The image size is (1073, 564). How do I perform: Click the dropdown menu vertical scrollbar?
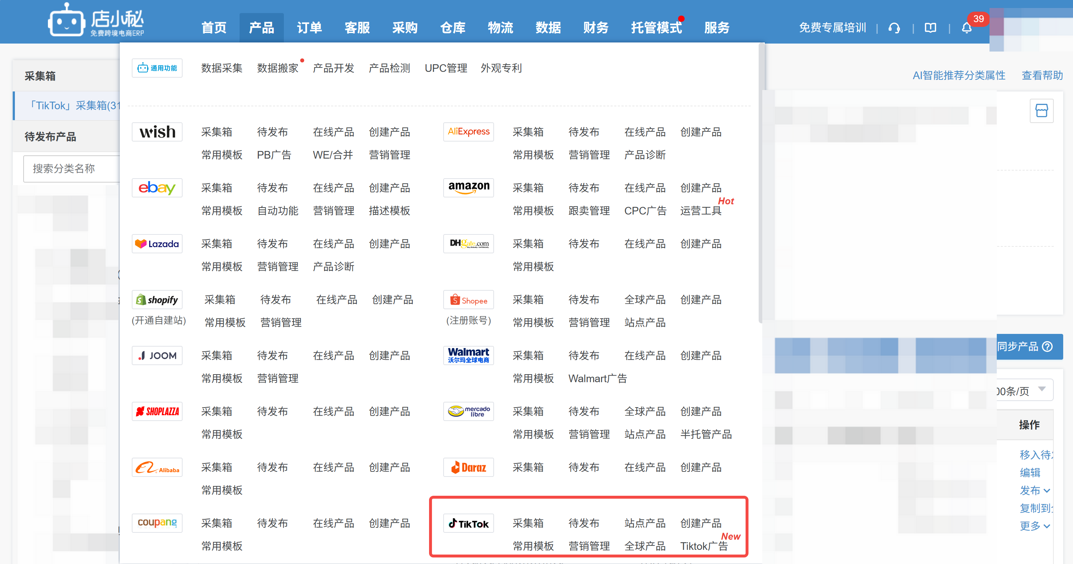pyautogui.click(x=761, y=183)
